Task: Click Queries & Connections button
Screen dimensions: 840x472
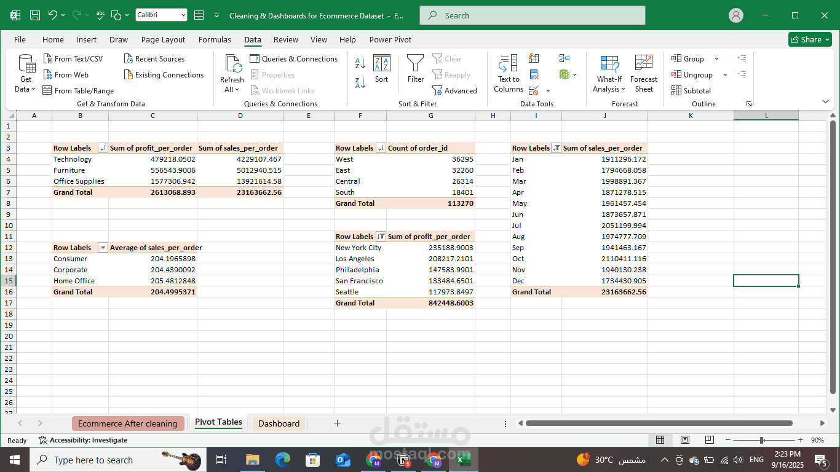Action: tap(294, 59)
